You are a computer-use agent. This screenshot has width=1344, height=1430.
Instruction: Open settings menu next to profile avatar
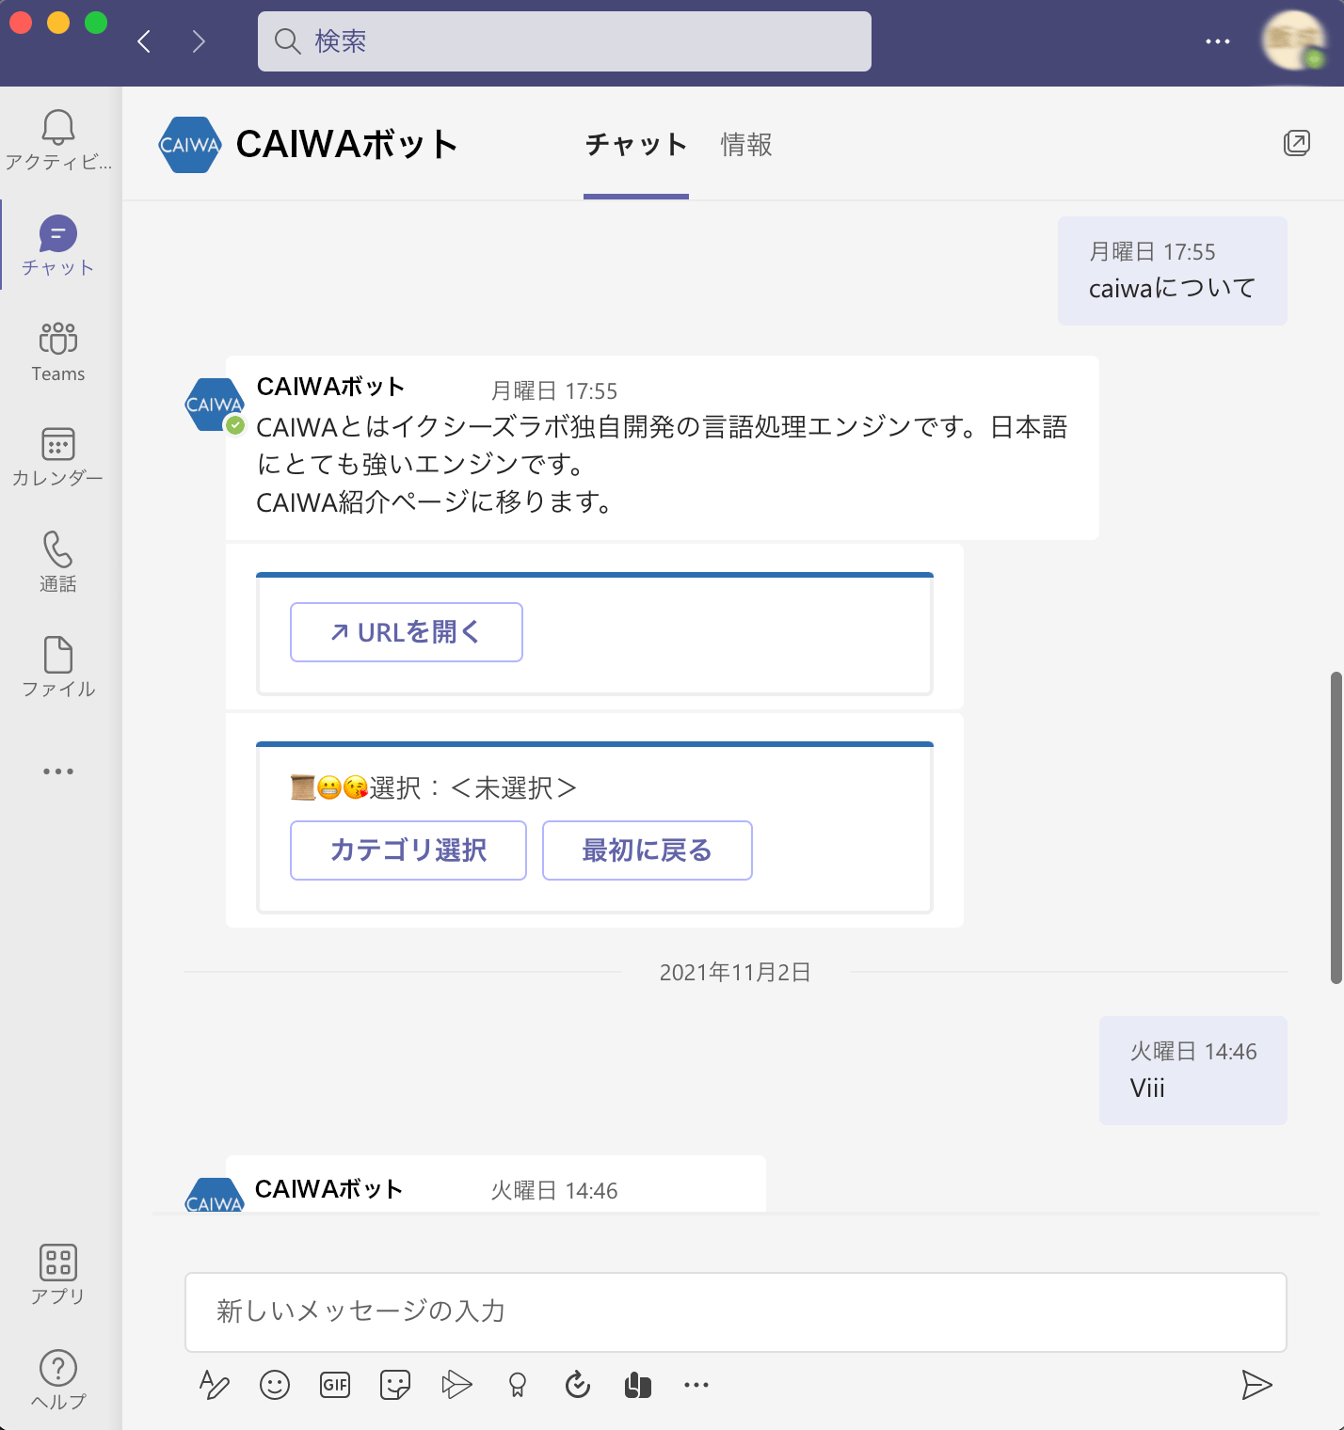pyautogui.click(x=1218, y=40)
